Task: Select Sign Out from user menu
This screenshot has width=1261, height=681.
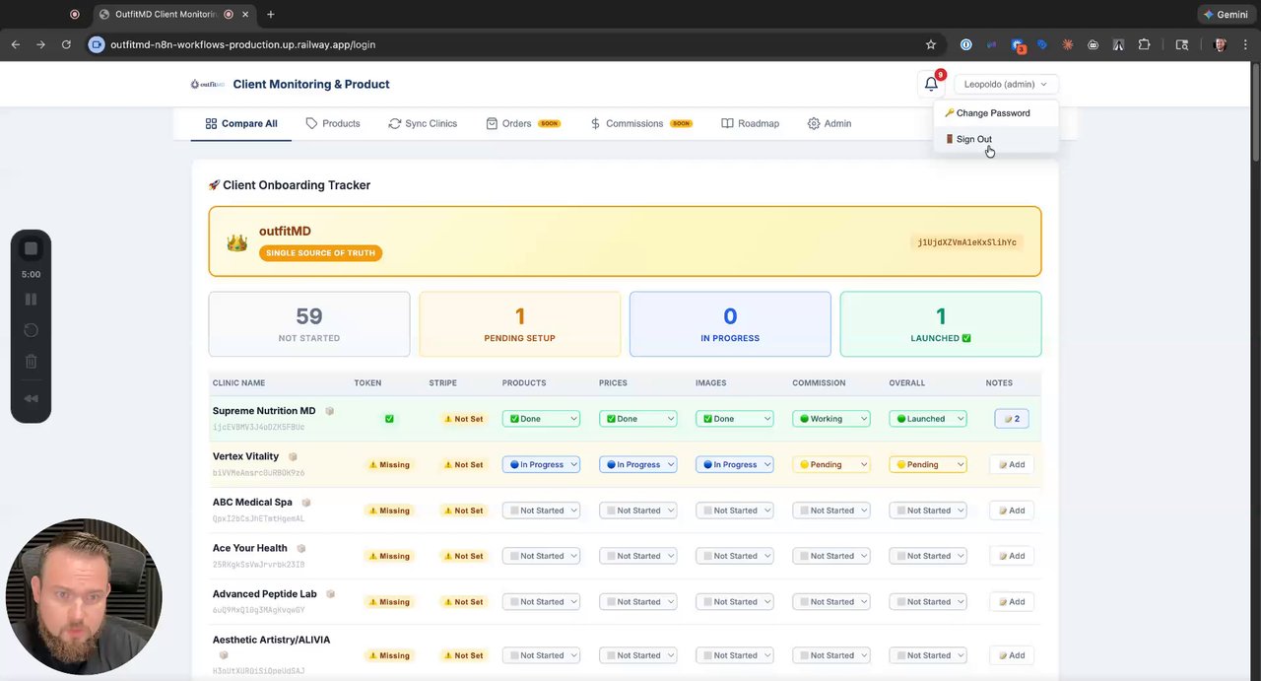Action: (995, 139)
